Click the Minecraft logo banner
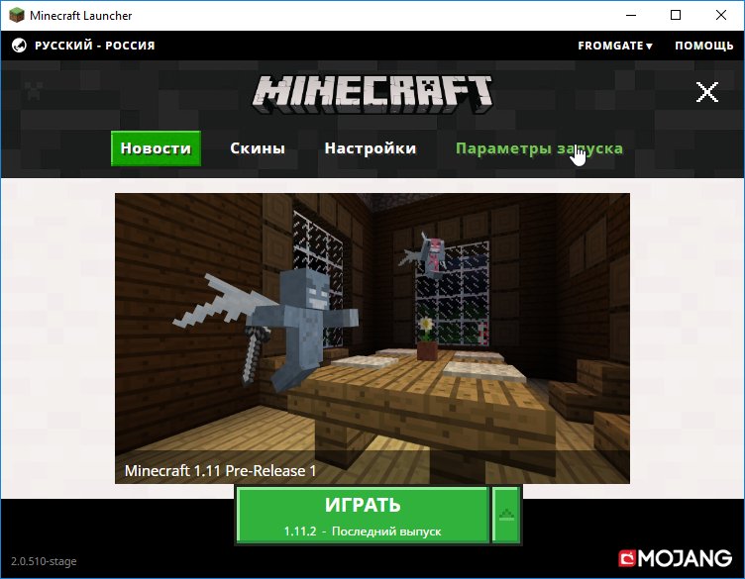The height and width of the screenshot is (579, 745). [372, 95]
